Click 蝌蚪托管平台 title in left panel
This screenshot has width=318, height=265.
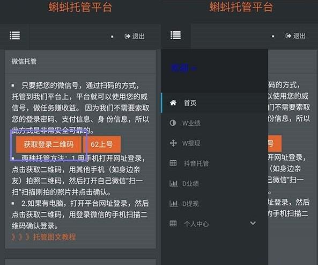pyautogui.click(x=80, y=7)
